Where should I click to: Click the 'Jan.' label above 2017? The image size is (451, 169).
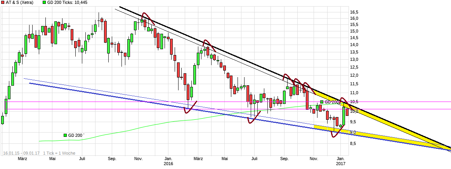pos(341,159)
